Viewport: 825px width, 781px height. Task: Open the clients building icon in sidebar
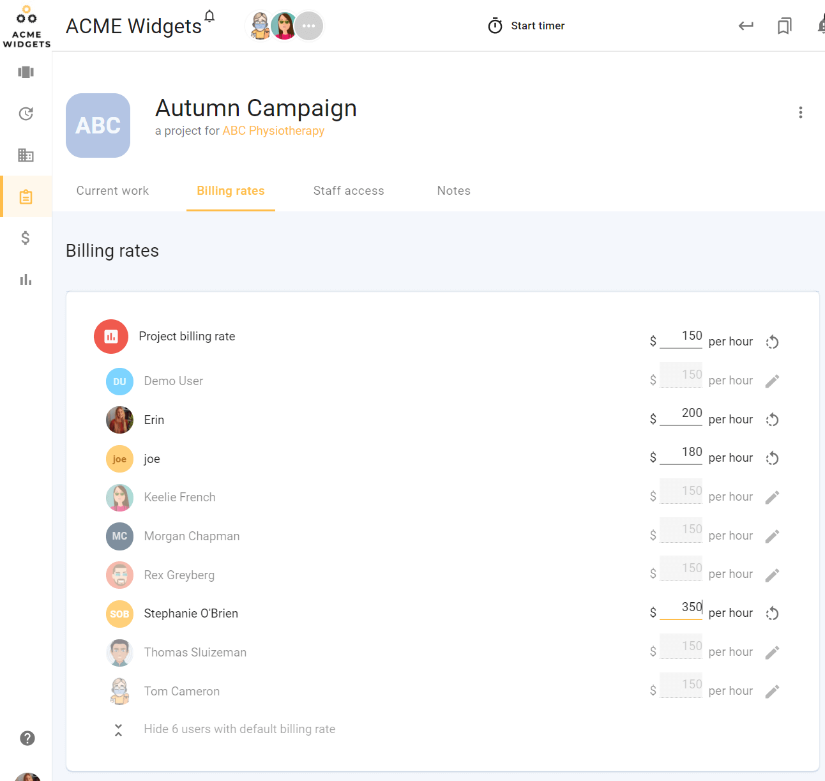pyautogui.click(x=26, y=155)
